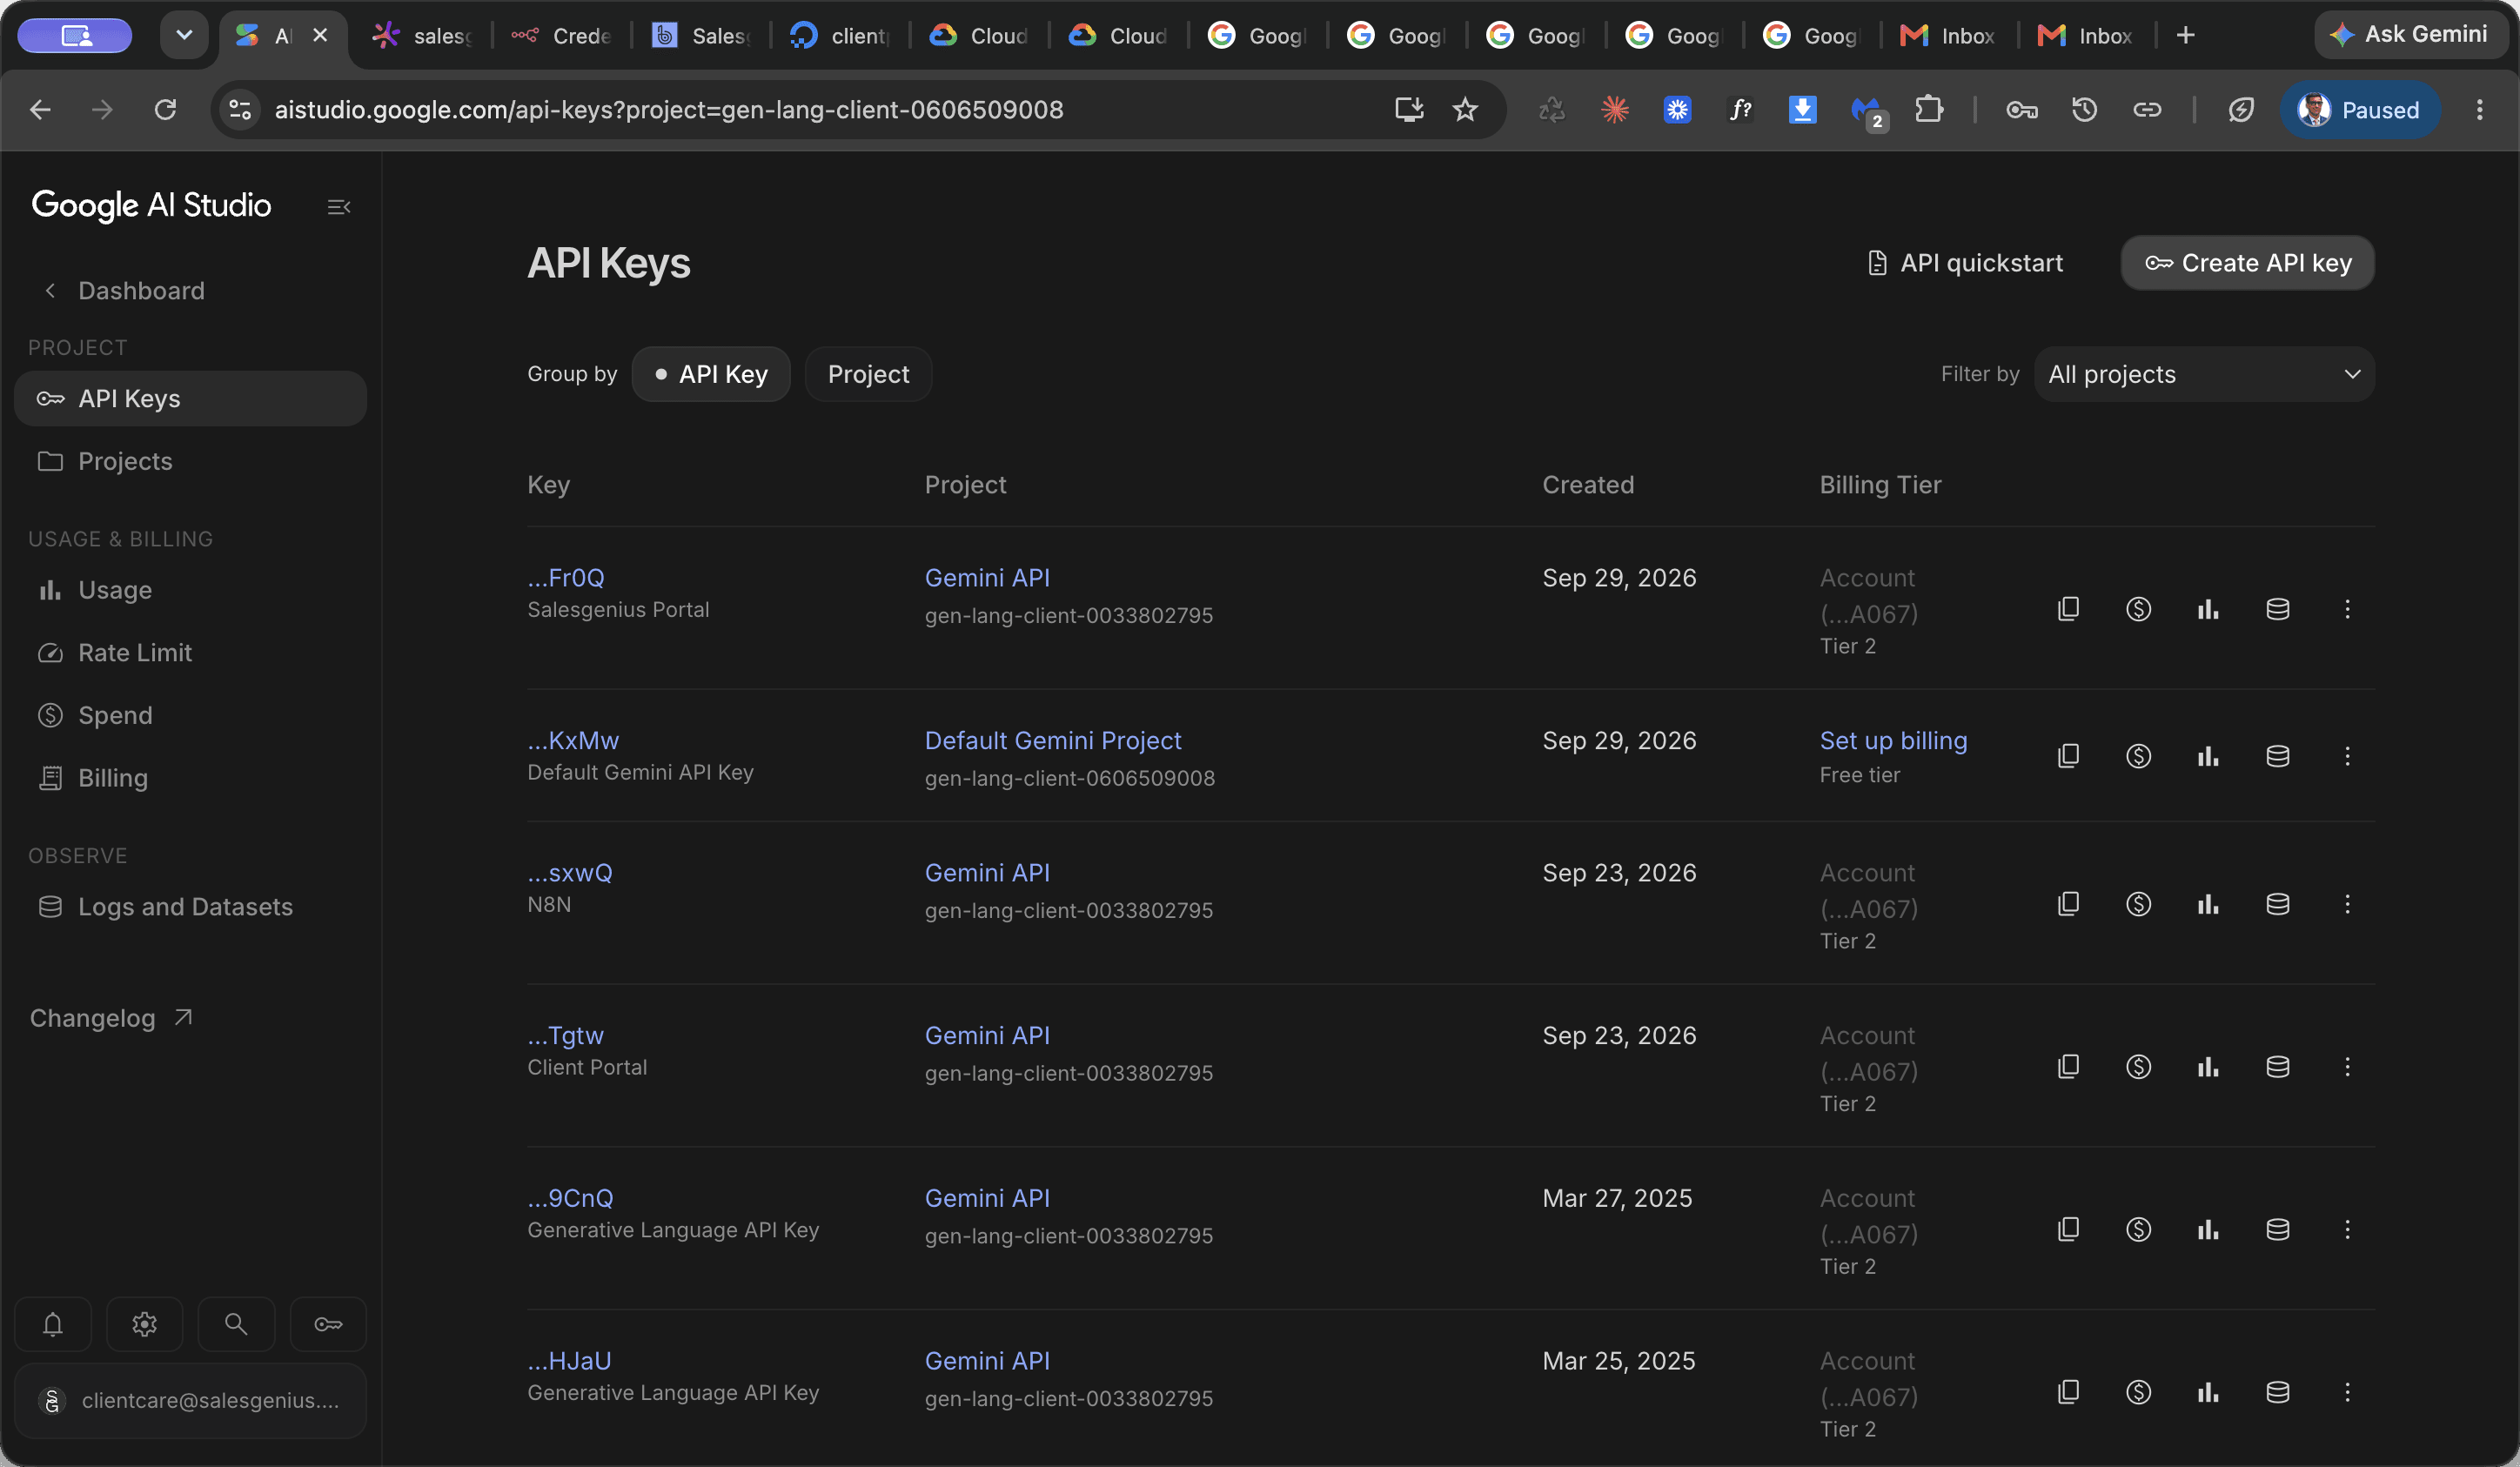Open a new browser tab
The width and height of the screenshot is (2520, 1467).
click(x=2185, y=36)
